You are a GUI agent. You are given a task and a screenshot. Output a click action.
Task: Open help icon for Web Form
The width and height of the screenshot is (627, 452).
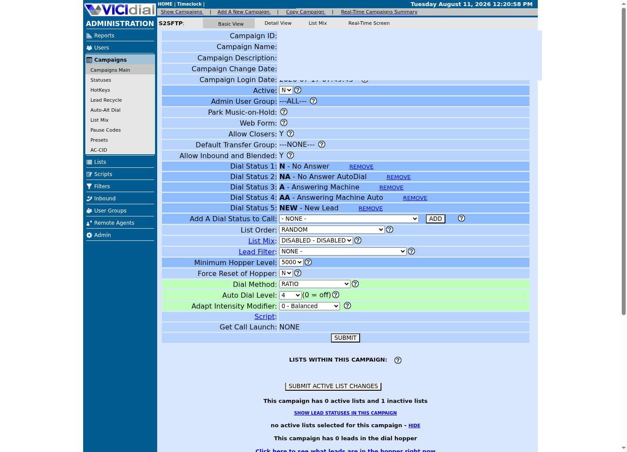(x=284, y=123)
